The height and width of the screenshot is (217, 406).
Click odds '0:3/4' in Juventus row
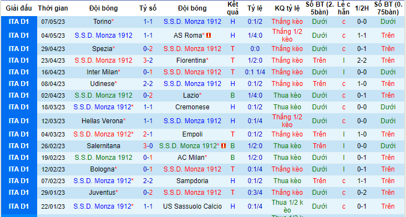click(255, 193)
